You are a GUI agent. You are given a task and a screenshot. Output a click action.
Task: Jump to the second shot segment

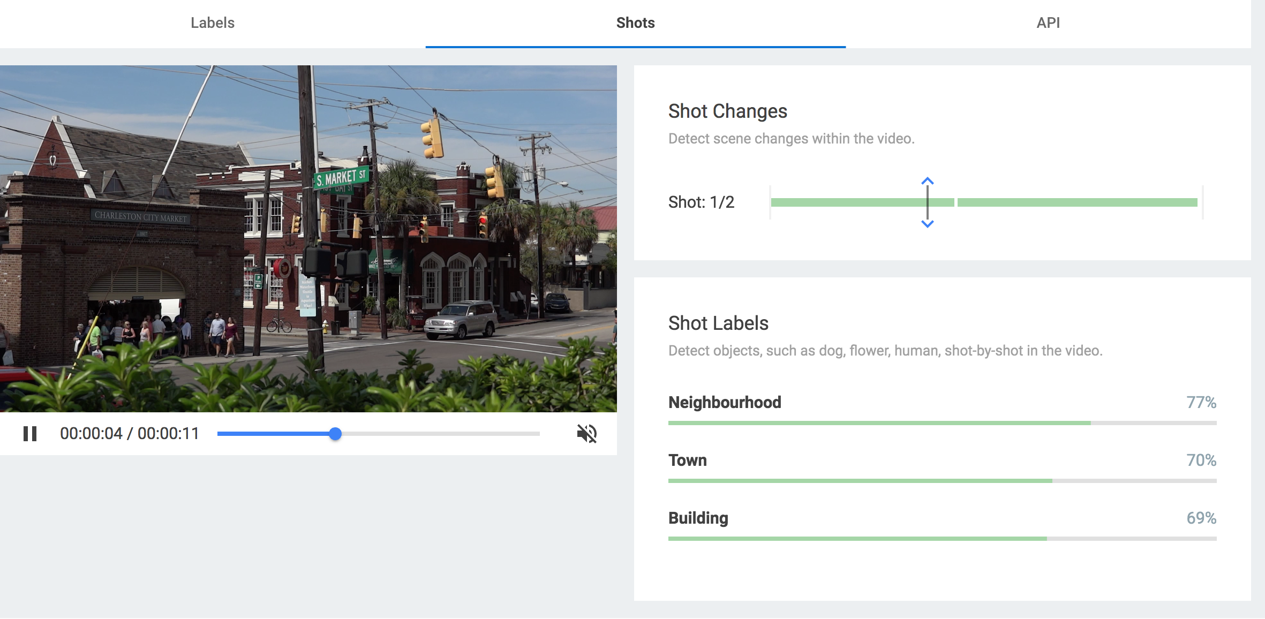tap(1078, 202)
